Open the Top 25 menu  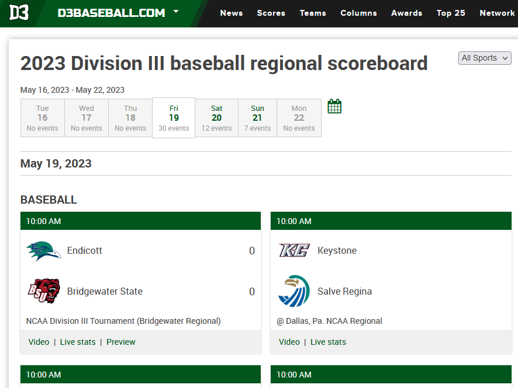tap(451, 13)
